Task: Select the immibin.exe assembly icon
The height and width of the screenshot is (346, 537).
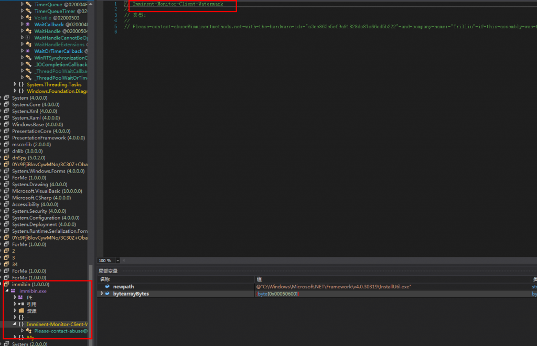Action: coord(14,291)
